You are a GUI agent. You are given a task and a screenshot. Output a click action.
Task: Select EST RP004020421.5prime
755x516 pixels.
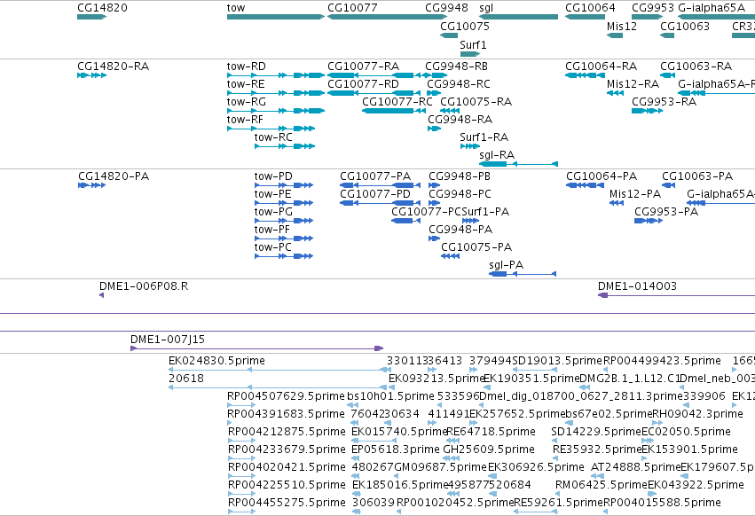241,476
